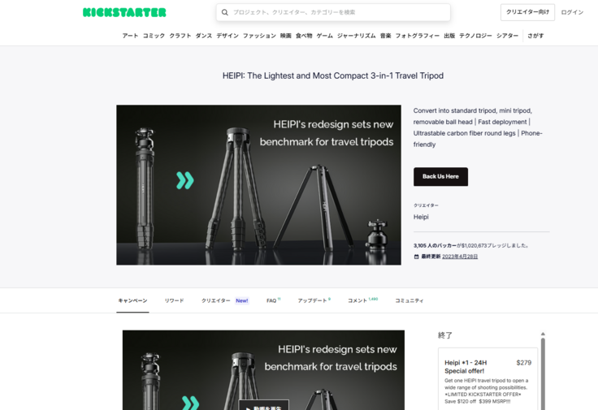This screenshot has width=598, height=410.
Task: Click the calendar icon beside 最終更新
Action: click(417, 257)
